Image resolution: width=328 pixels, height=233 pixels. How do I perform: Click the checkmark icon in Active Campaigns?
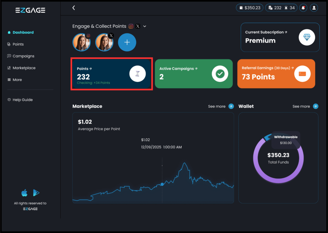tap(220, 74)
